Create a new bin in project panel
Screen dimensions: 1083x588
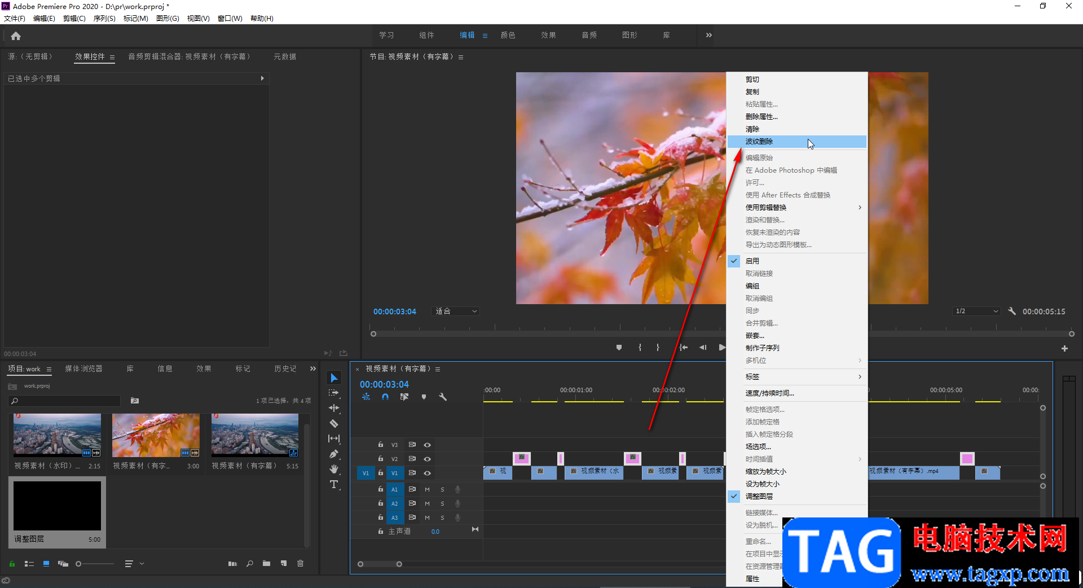[266, 563]
